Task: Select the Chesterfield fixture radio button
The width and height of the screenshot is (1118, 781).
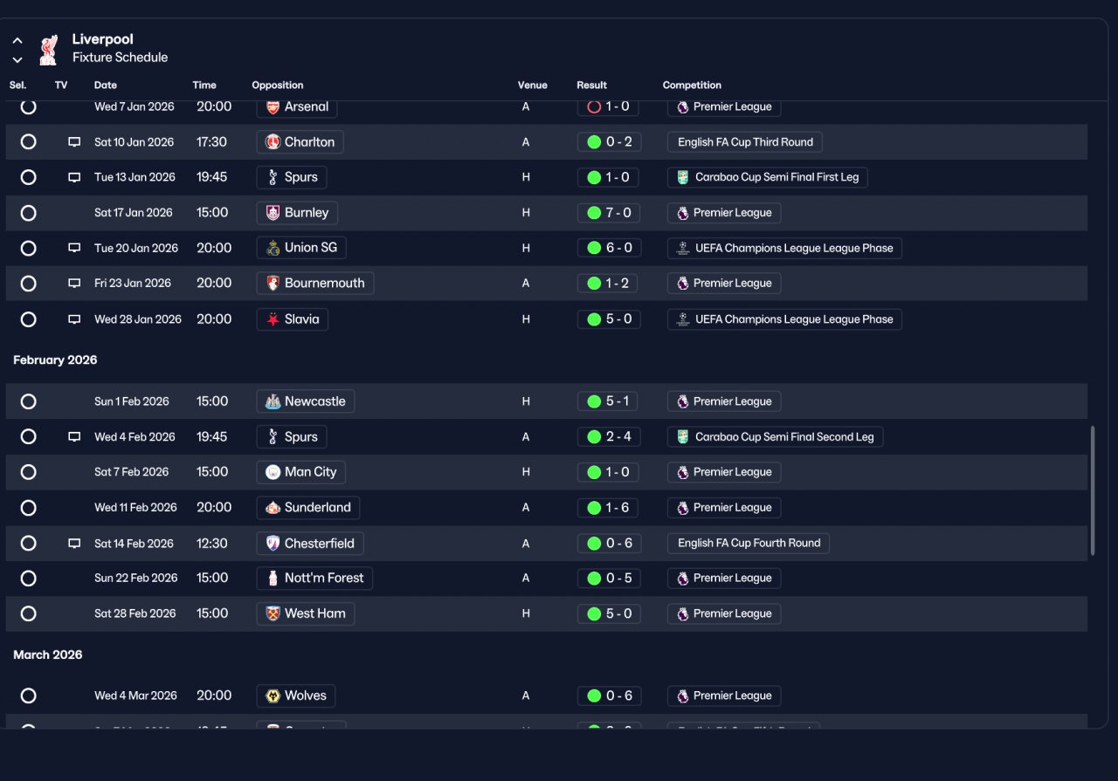Action: pyautogui.click(x=28, y=544)
